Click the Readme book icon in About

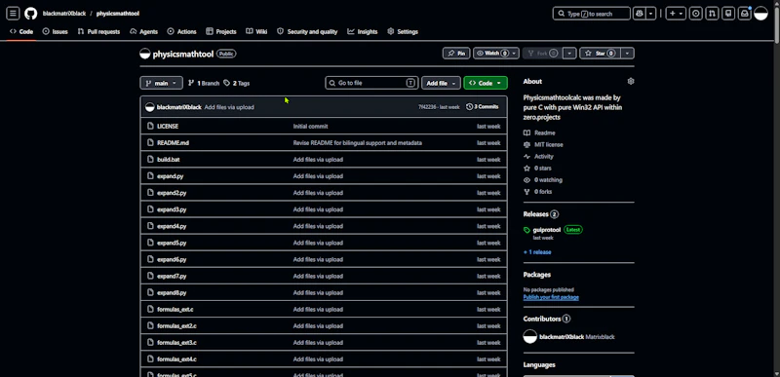[x=527, y=133]
